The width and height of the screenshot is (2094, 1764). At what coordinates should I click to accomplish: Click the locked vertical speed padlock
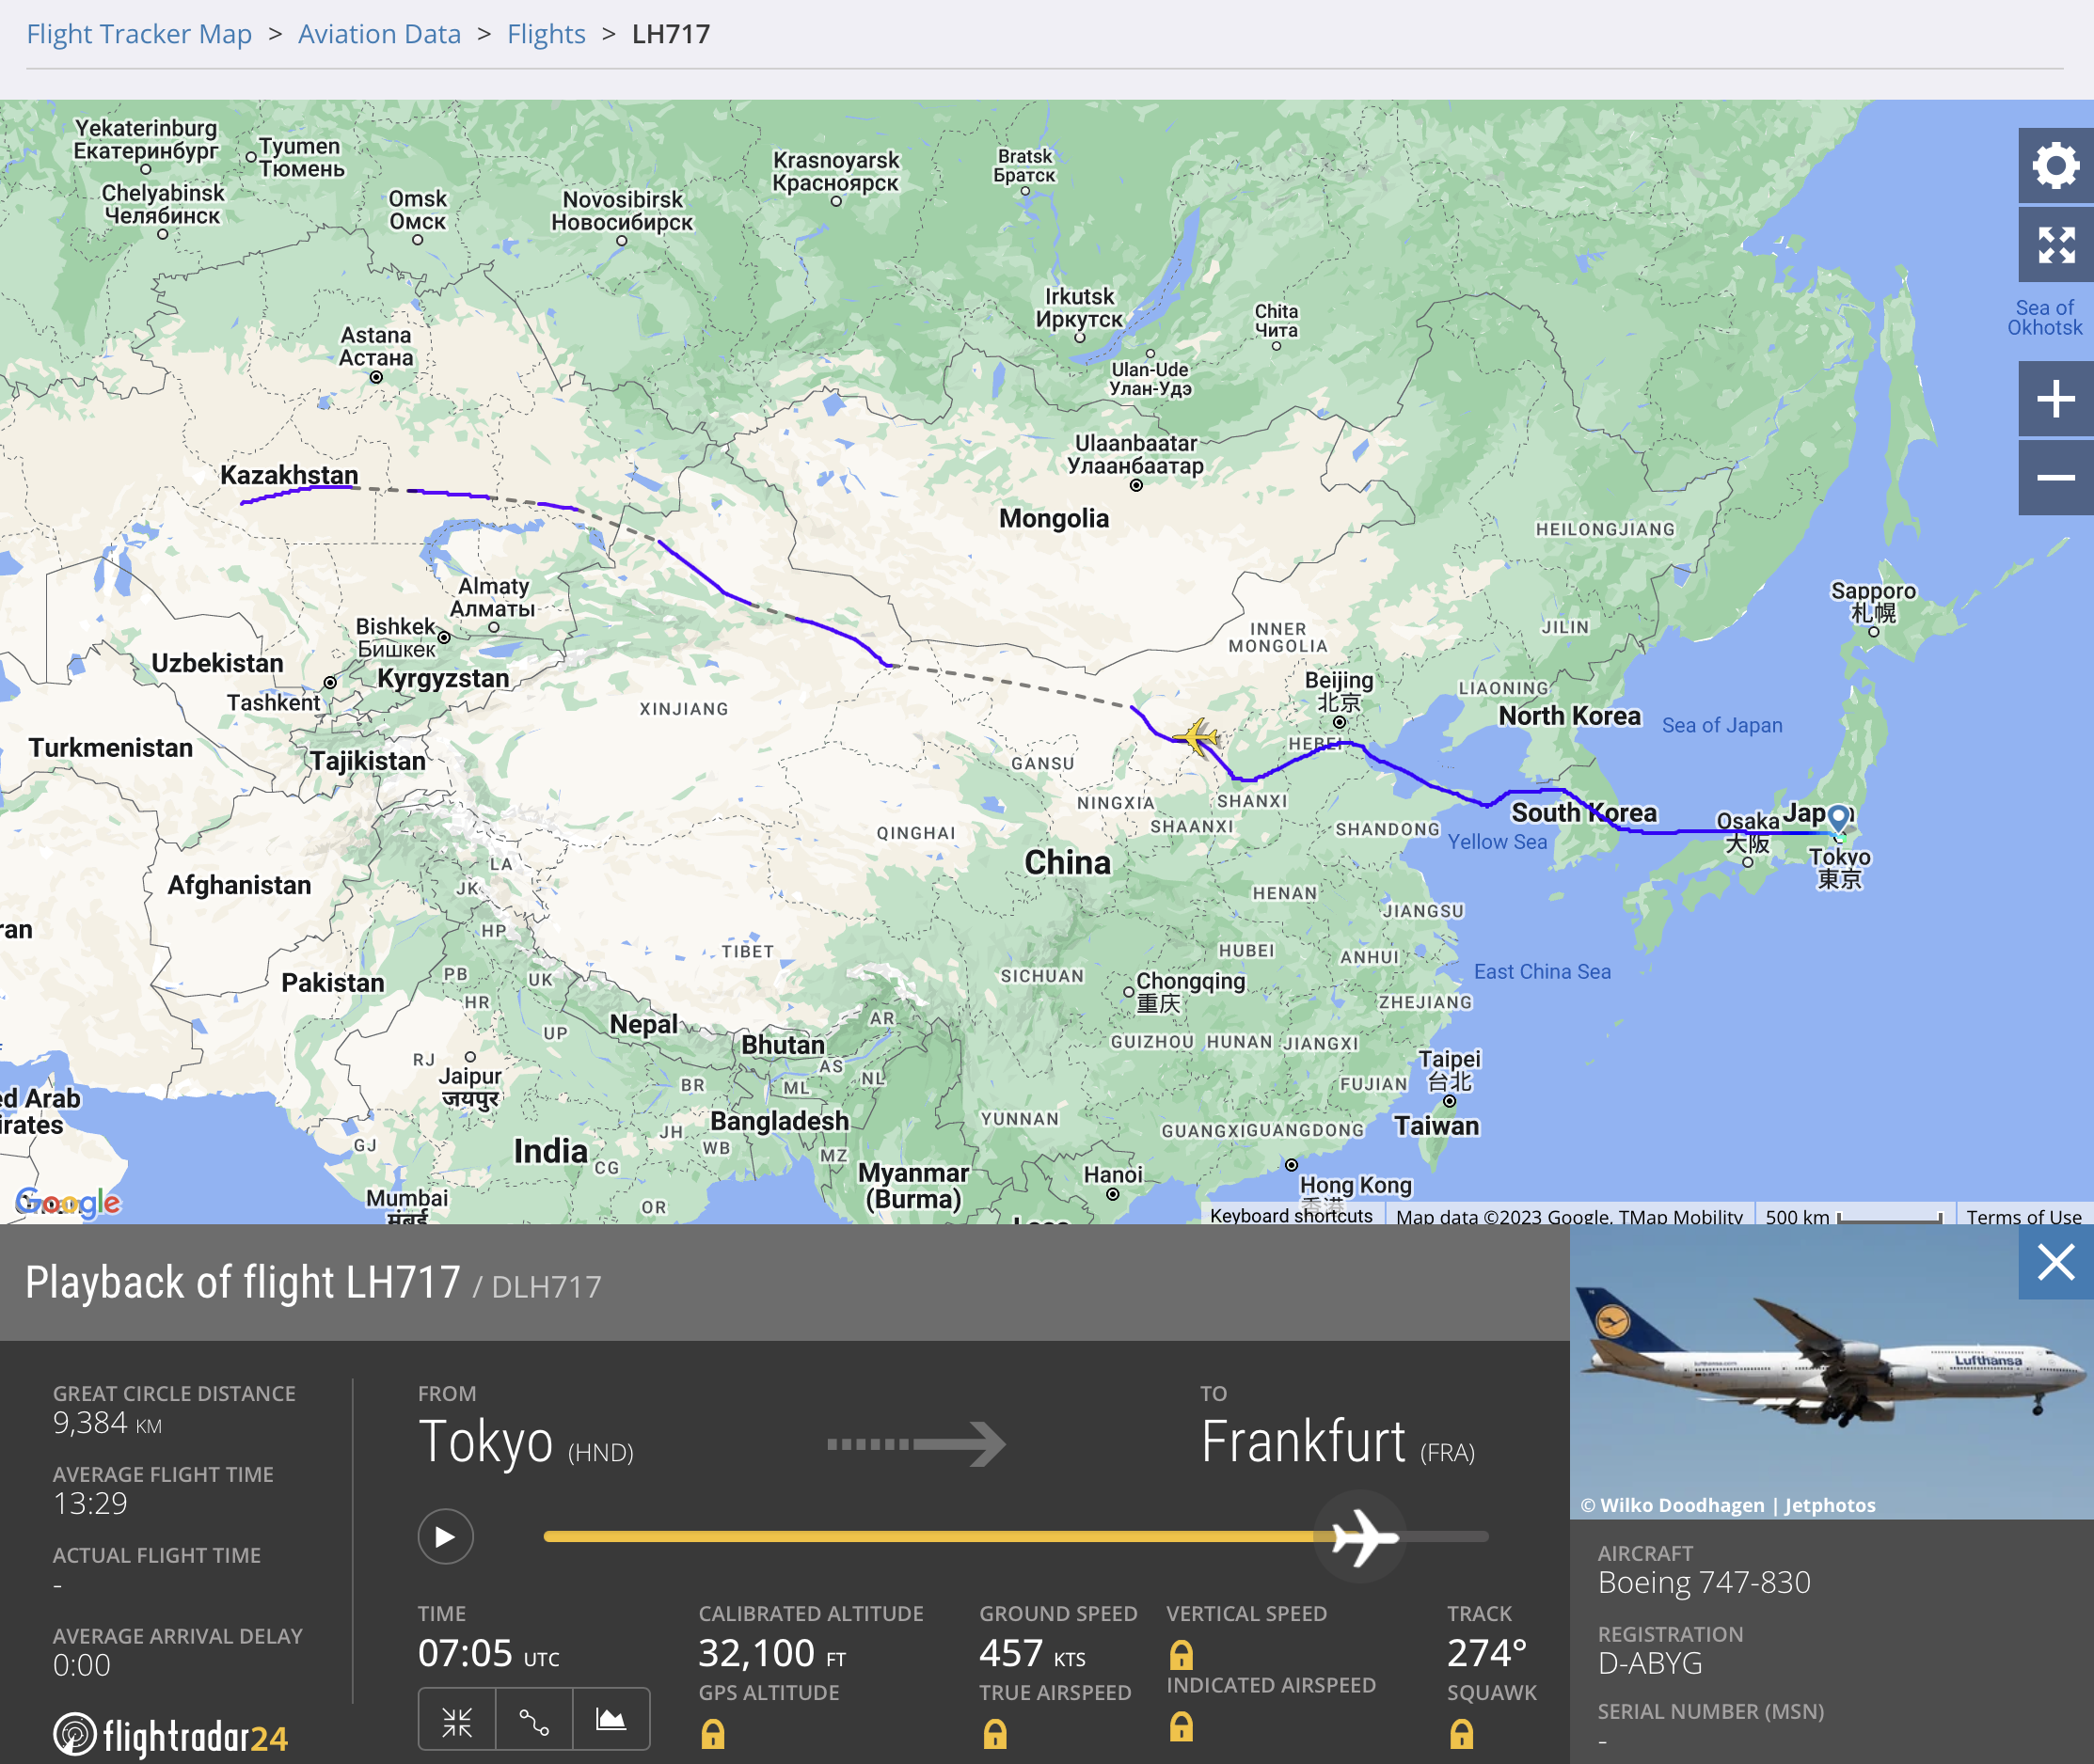(1181, 1655)
